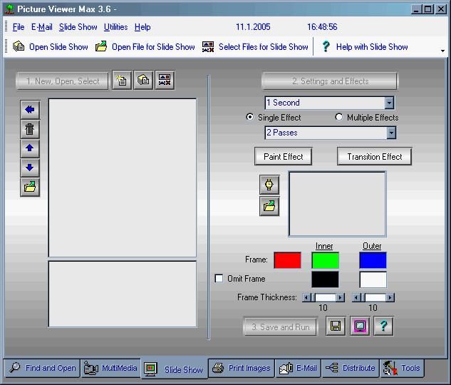Click the red Frame color swatch
Image resolution: width=451 pixels, height=385 pixels.
coord(288,260)
